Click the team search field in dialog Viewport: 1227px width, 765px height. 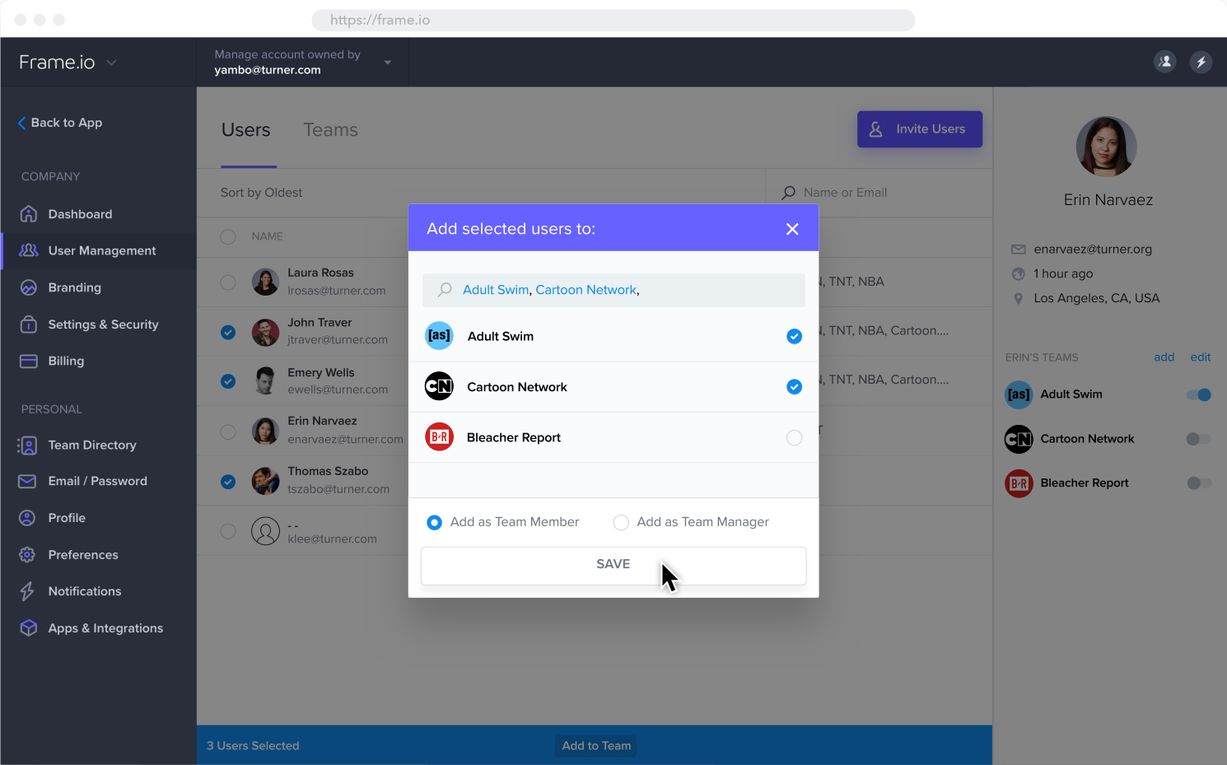tap(613, 290)
